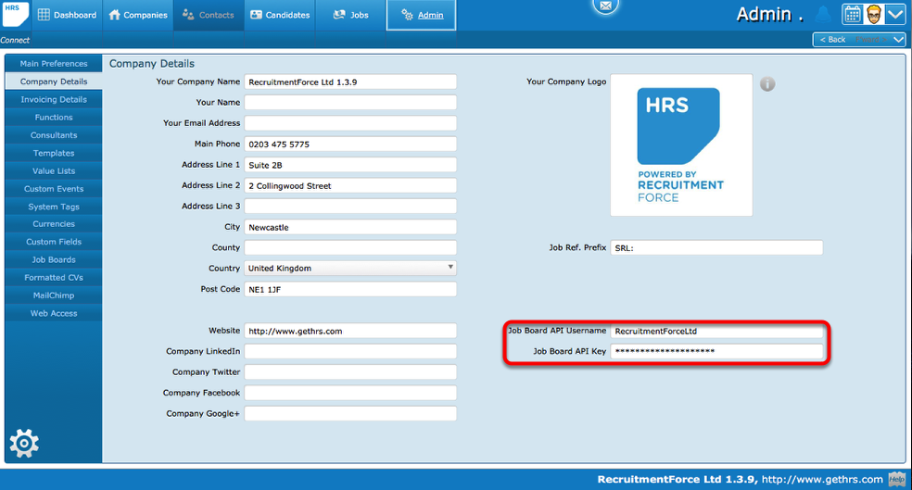Edit Address Line 2 field
The width and height of the screenshot is (912, 490).
coord(350,185)
